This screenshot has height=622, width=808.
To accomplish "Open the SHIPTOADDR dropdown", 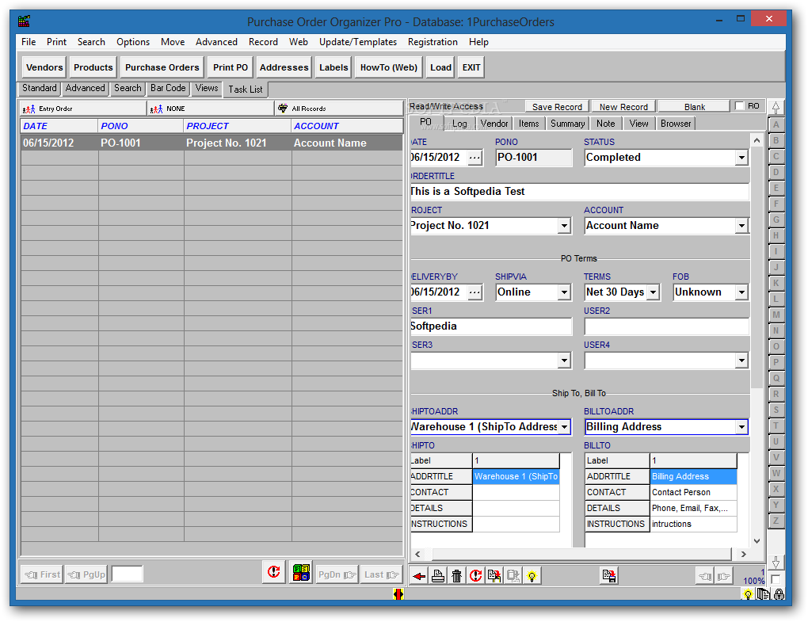I will tap(564, 427).
